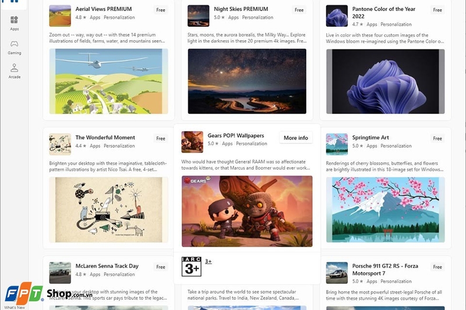
Task: Click the Porsche 911 description text
Action: click(384, 295)
